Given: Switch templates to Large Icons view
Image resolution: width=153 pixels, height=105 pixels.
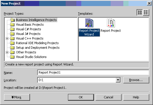Looking at the screenshot, I should (140, 12).
